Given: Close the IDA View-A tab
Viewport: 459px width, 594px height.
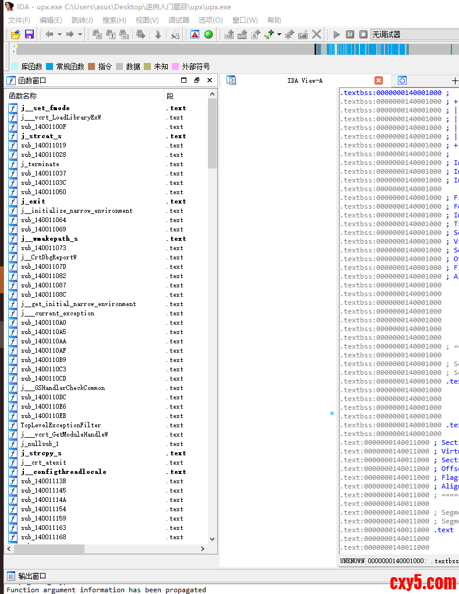Looking at the screenshot, I should 379,80.
